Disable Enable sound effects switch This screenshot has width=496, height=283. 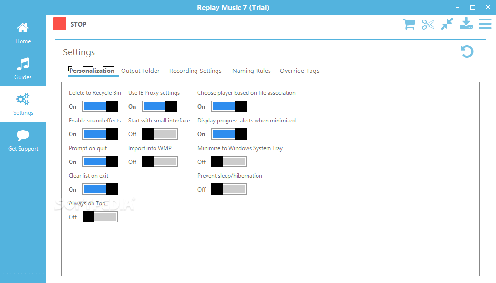click(x=100, y=134)
